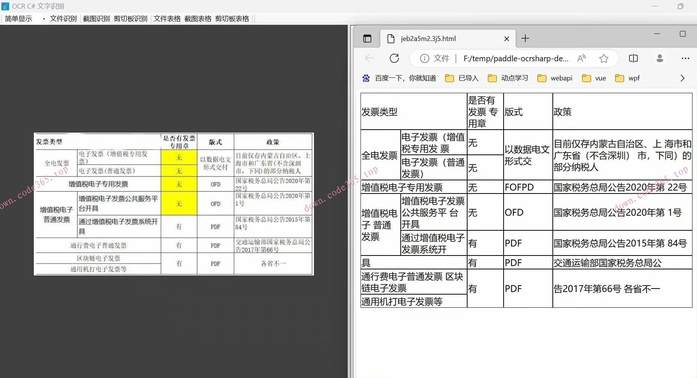
Task: Expand the favorites bar overflow chevron
Action: click(x=682, y=78)
